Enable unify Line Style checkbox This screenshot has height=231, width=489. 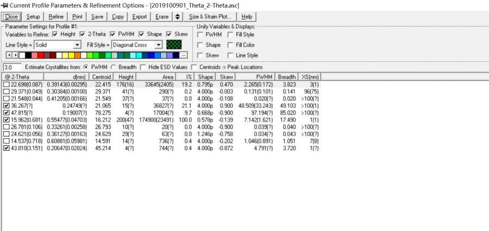click(230, 55)
